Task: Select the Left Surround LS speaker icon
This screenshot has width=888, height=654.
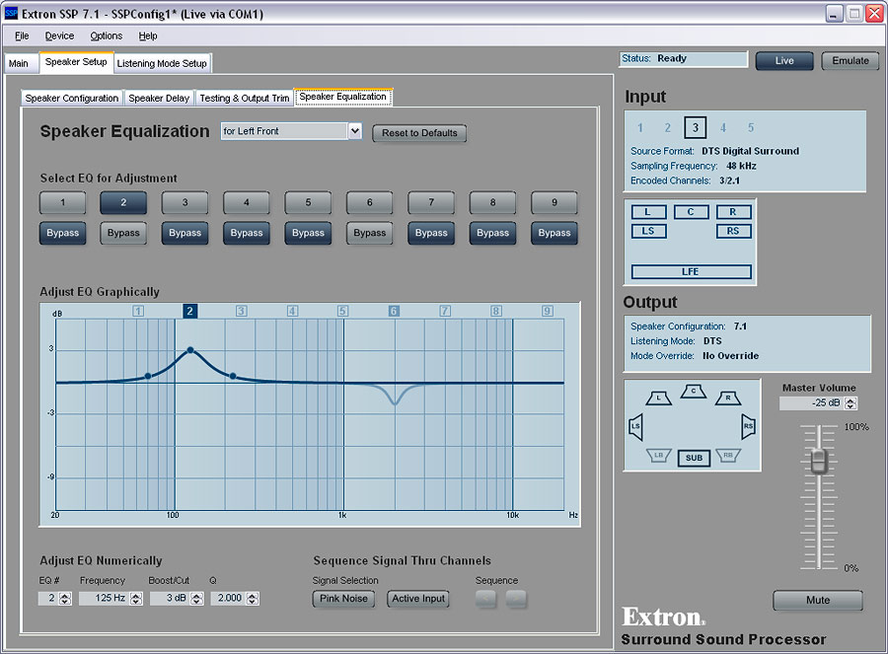Action: (x=635, y=427)
